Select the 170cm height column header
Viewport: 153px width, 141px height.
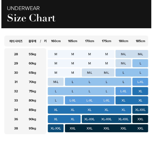(89, 41)
